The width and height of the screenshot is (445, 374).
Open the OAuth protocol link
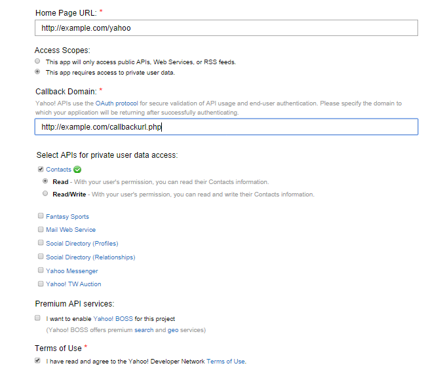click(x=116, y=103)
